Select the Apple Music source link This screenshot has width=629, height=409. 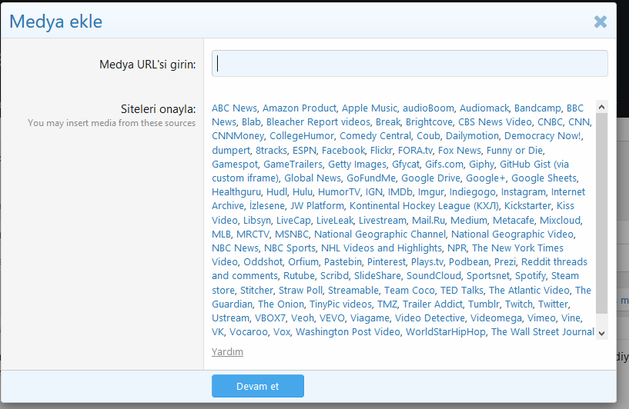[x=370, y=108]
